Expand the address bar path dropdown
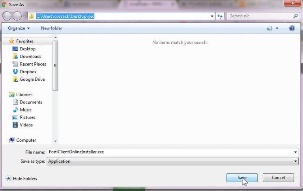 point(212,16)
